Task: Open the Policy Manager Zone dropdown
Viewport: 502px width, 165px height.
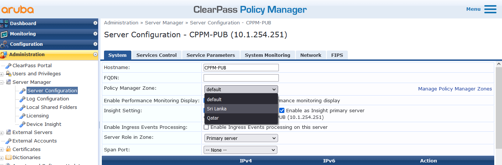Action: pyautogui.click(x=241, y=89)
